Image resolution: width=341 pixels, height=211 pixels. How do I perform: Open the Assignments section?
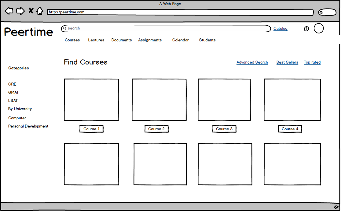(150, 40)
